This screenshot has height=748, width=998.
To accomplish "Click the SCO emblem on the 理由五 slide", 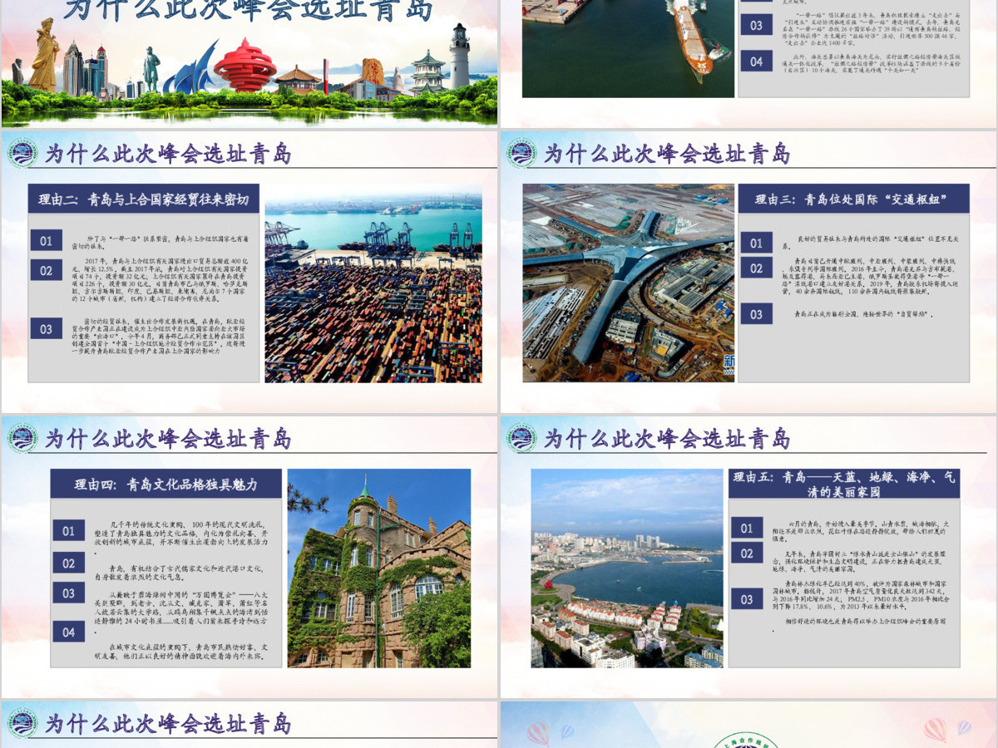I will pyautogui.click(x=521, y=438).
